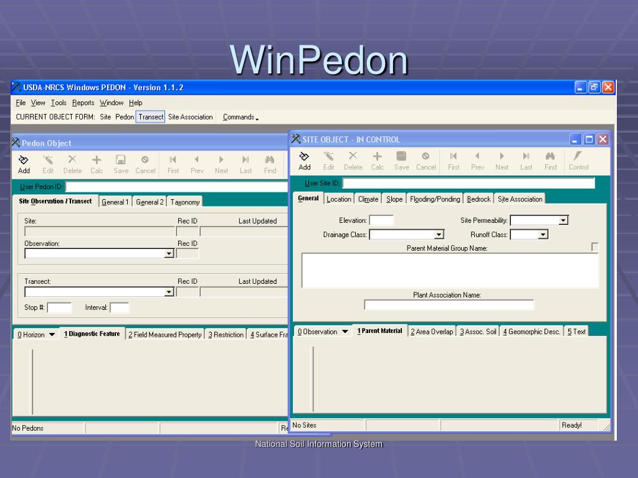Click Delete icon in Pedon Object toolbar

[72, 159]
